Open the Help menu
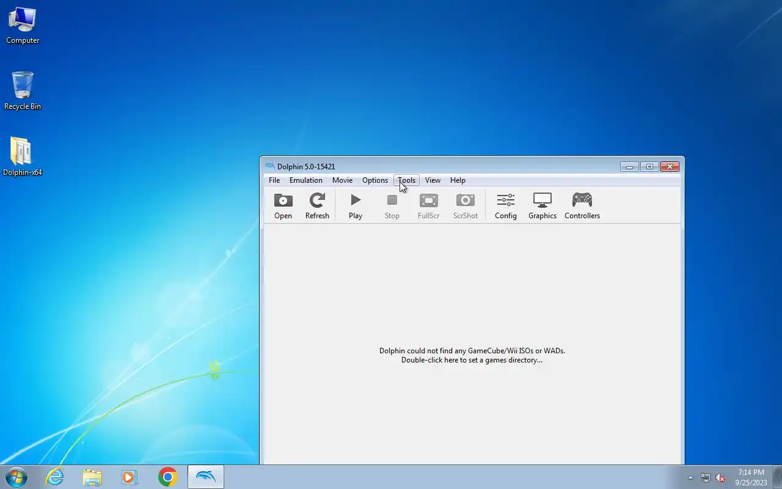The image size is (782, 489). click(x=458, y=180)
